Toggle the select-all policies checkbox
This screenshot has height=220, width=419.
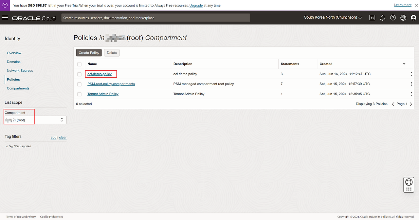[x=79, y=64]
